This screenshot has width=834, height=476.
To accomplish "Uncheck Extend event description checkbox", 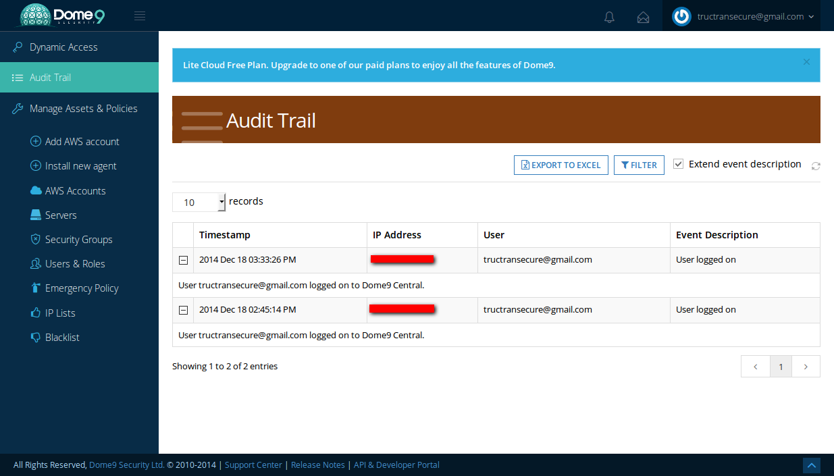I will click(679, 164).
